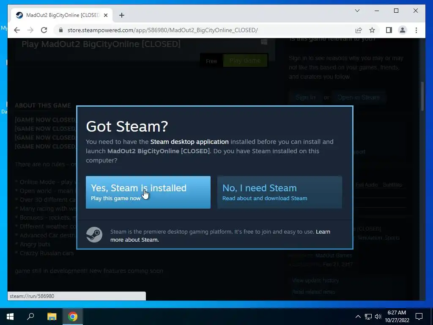433x325 pixels.
Task: Share this page using share icon
Action: 359,30
